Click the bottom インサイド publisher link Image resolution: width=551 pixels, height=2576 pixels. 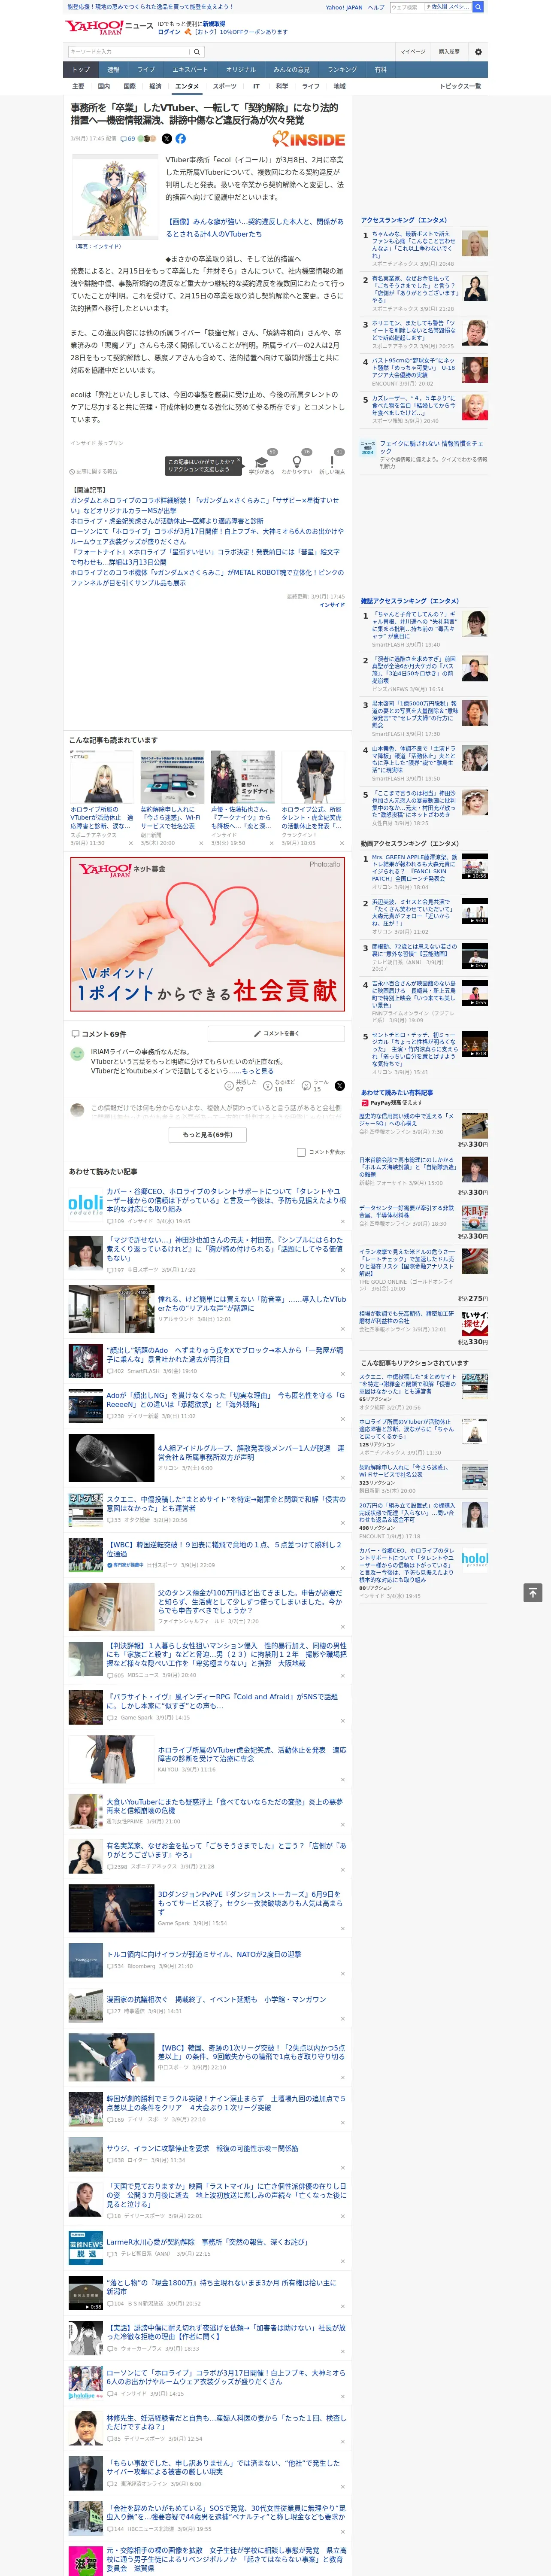tap(332, 605)
